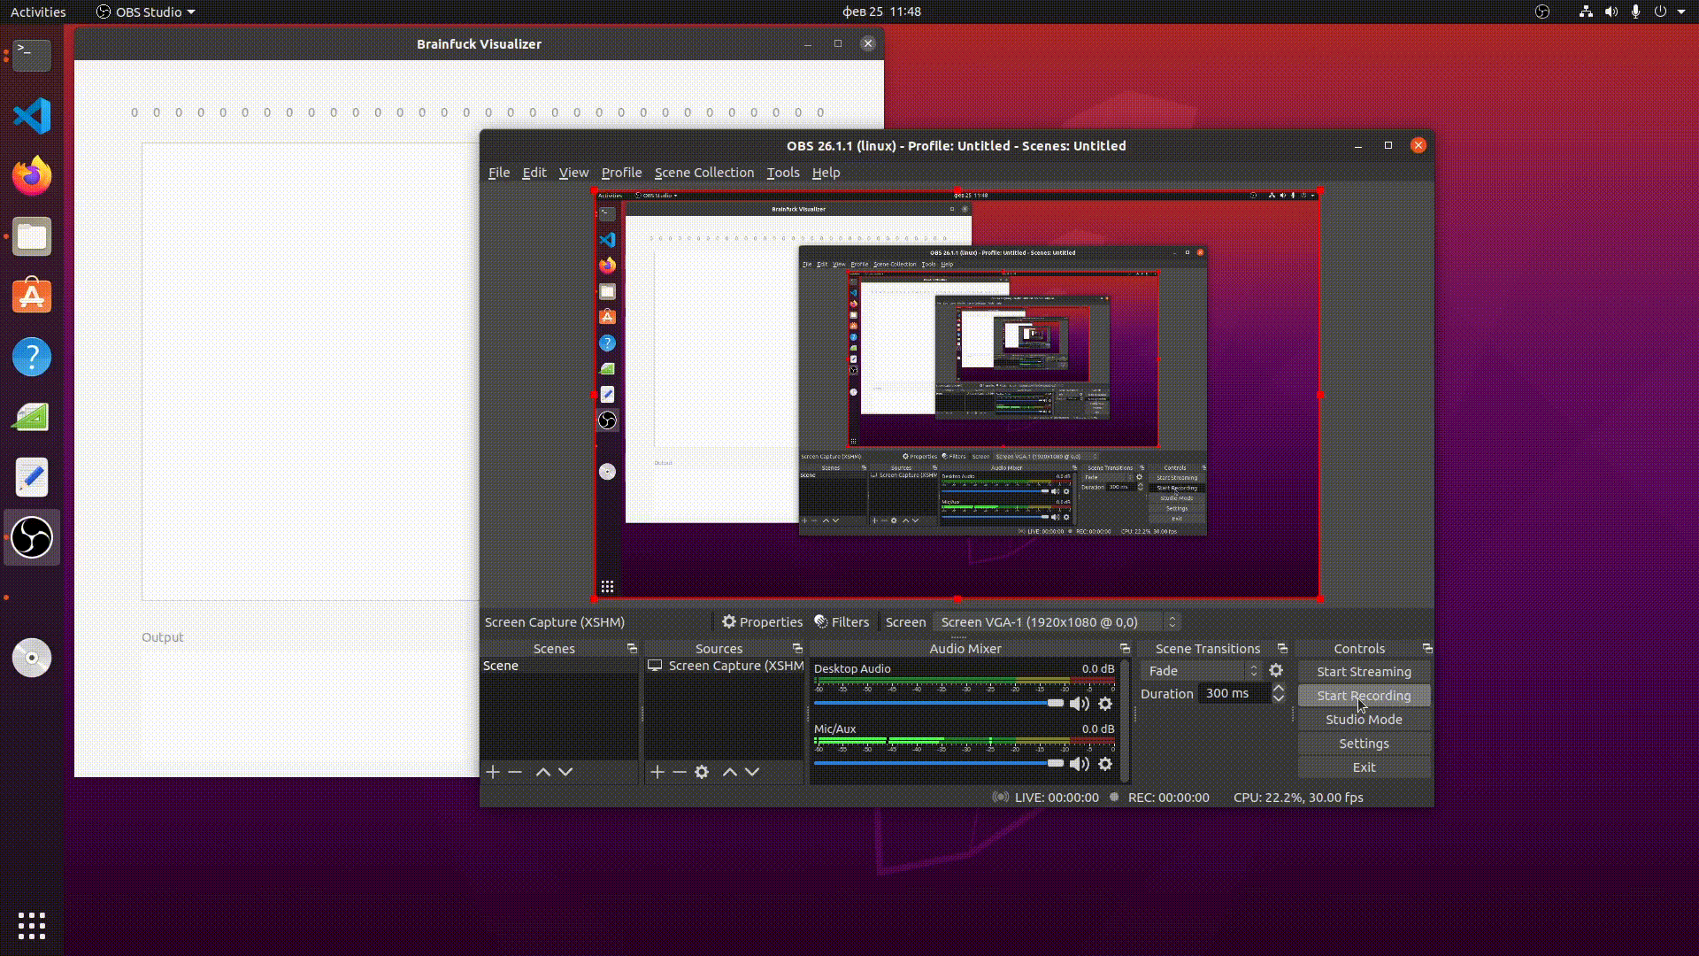This screenshot has width=1699, height=956.
Task: Open the Scene Collection menu
Action: 703,172
